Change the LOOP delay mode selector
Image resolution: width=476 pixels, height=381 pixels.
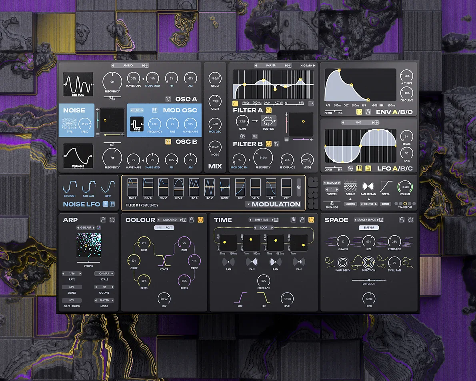tap(264, 228)
